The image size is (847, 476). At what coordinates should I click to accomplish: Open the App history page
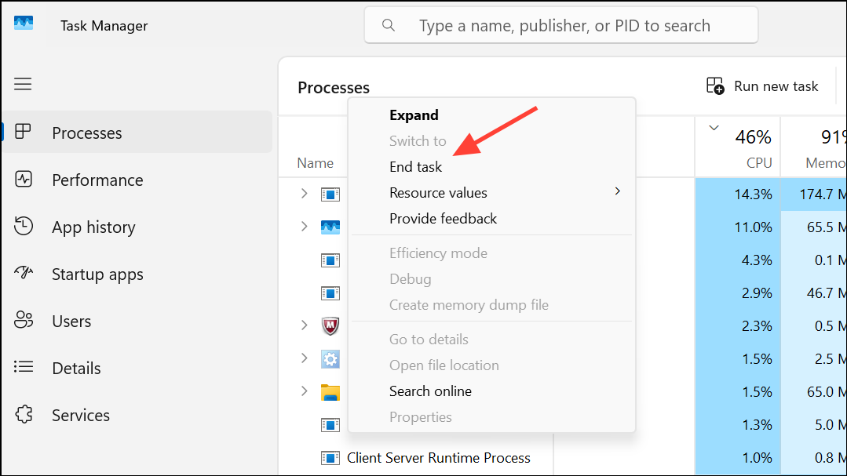[137, 227]
